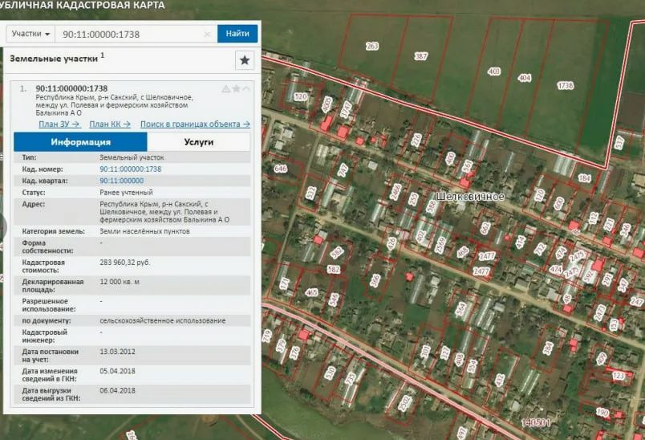The height and width of the screenshot is (440, 645).
Task: Open the План ЗУ link
Action: point(59,124)
